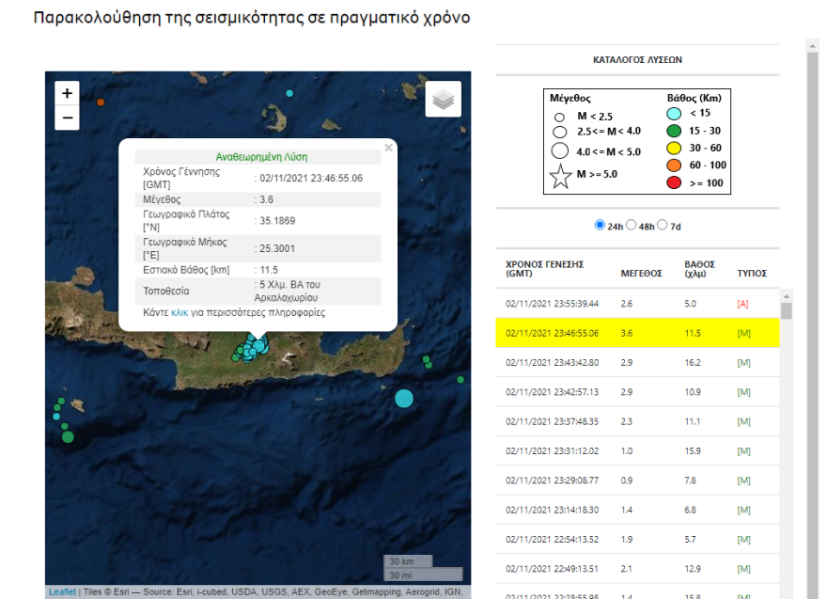Open the [A] type entry in the first row
The image size is (827, 599).
744,305
